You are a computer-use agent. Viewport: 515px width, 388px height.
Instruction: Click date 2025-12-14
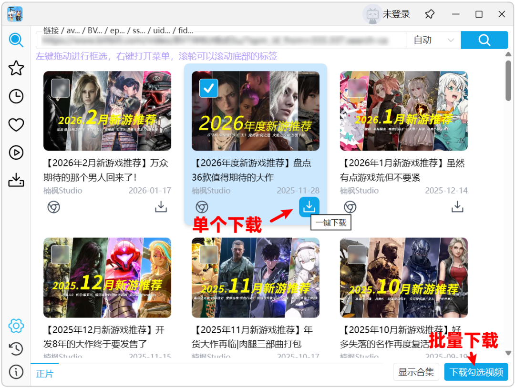point(446,191)
